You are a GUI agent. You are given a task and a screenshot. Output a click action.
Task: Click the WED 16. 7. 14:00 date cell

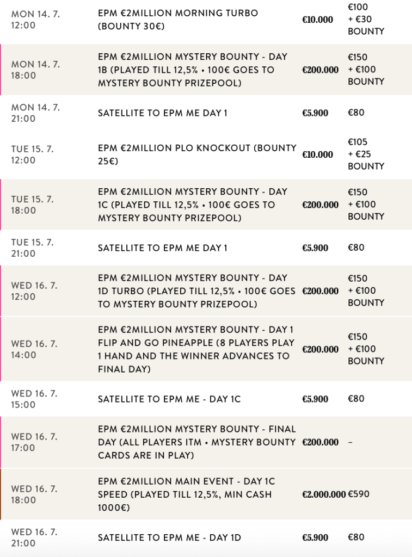click(x=34, y=349)
